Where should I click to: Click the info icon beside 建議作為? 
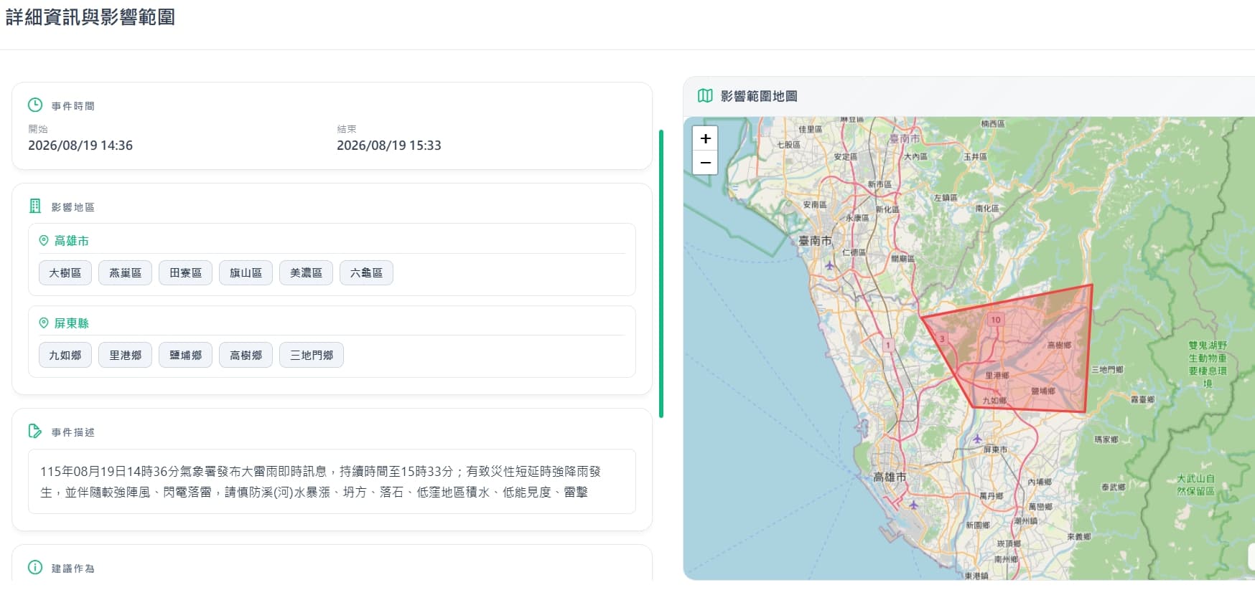coord(35,567)
